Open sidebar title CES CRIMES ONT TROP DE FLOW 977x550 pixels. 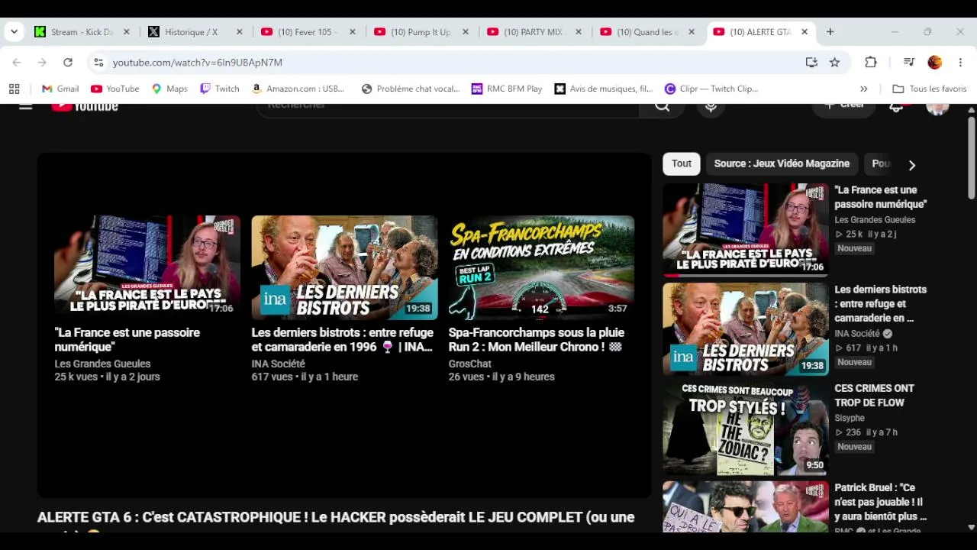coord(874,396)
